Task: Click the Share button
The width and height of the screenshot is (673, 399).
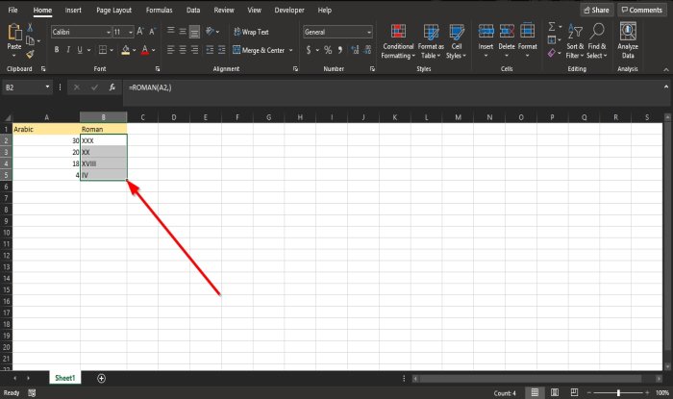Action: 597,10
